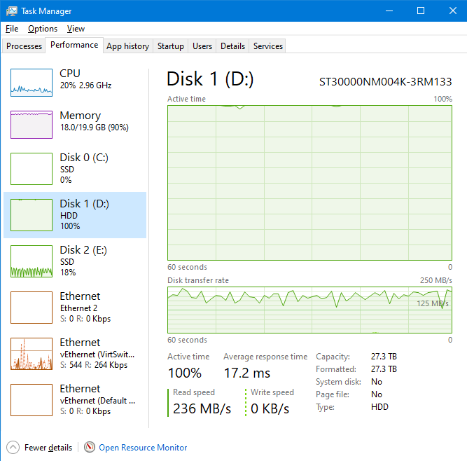Image resolution: width=467 pixels, height=461 pixels.
Task: Click the Task Manager title bar icon
Action: pyautogui.click(x=12, y=11)
